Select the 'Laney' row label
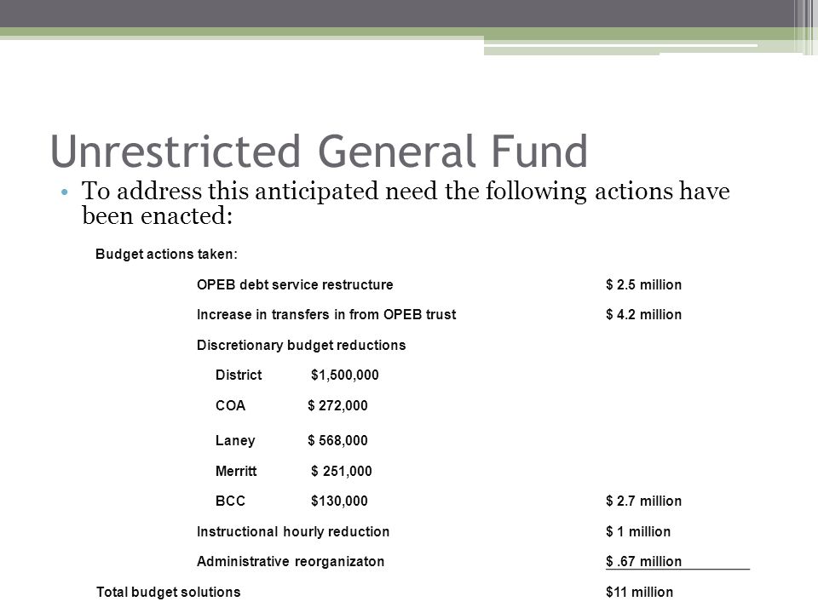 [x=235, y=440]
